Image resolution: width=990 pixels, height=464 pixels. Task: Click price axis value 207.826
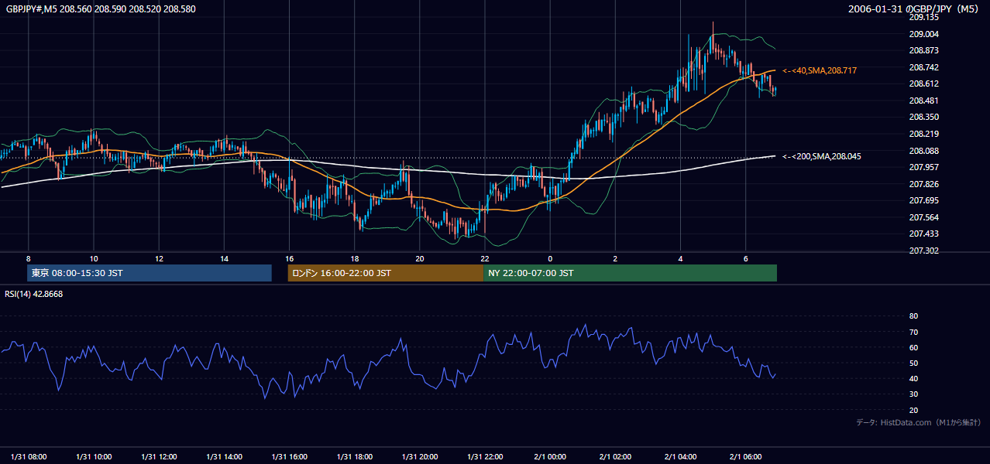coord(923,184)
